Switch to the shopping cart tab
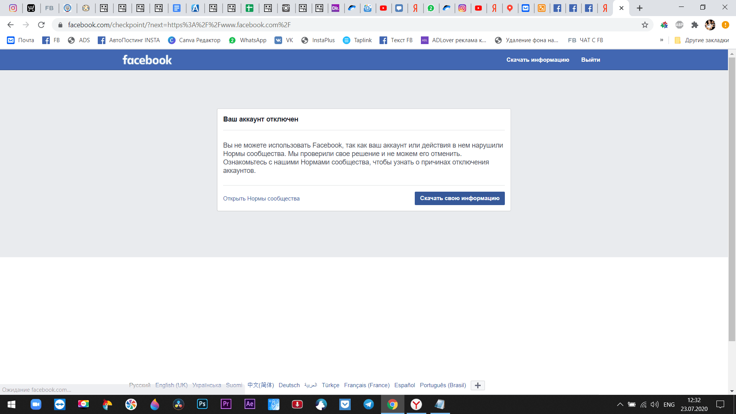Screen dimensions: 736x414 pyautogui.click(x=31, y=8)
